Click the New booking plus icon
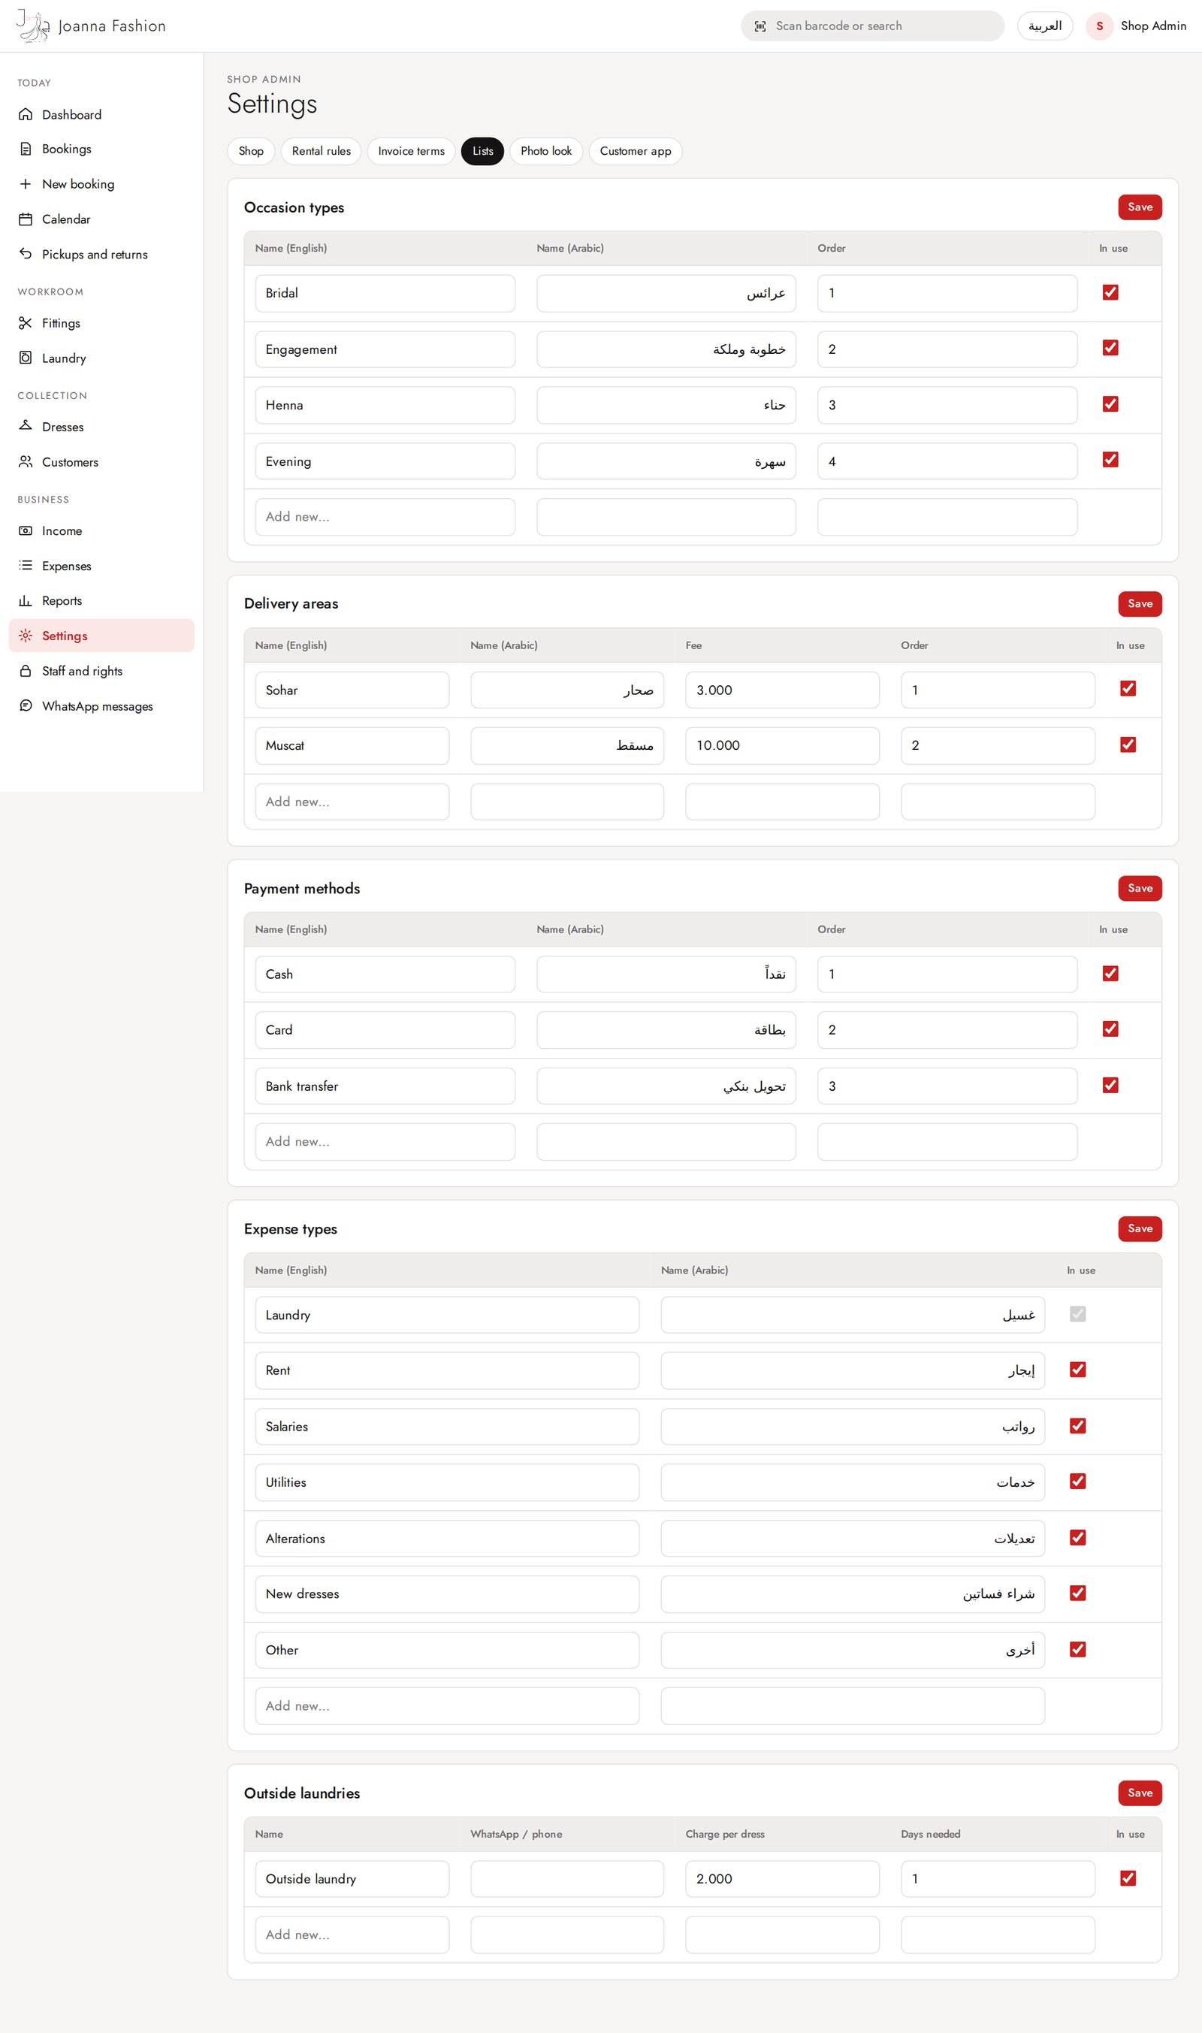Viewport: 1202px width, 2033px height. click(26, 184)
